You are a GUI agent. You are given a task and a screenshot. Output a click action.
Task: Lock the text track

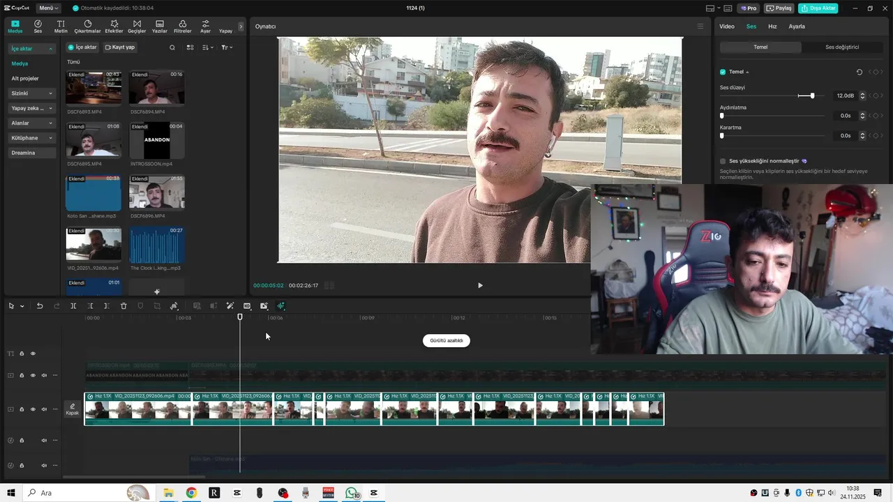[x=22, y=353]
